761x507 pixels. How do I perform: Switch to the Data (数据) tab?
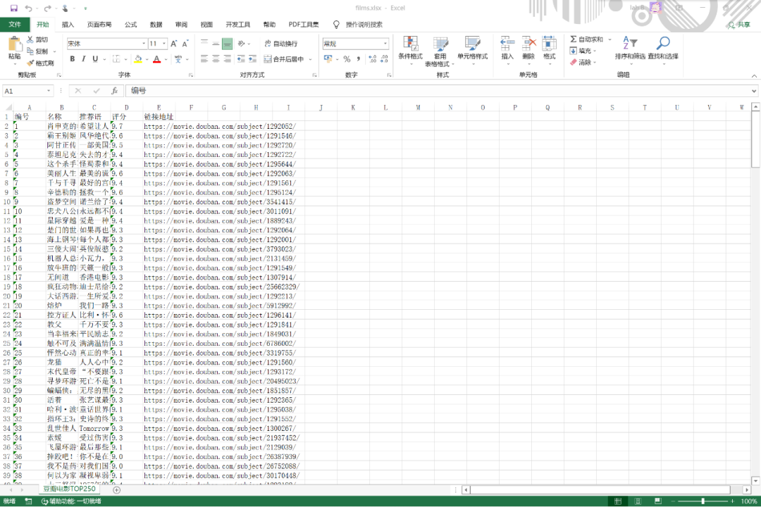156,24
